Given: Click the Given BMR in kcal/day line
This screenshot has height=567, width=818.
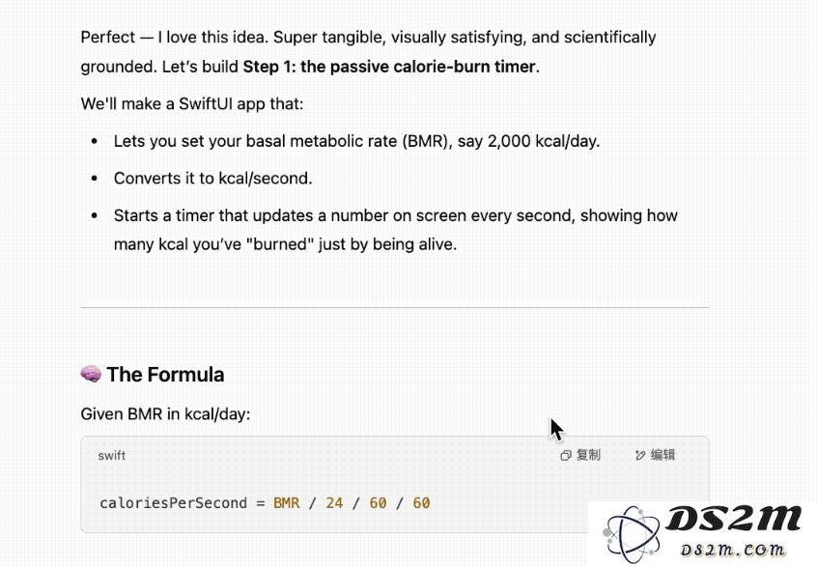Looking at the screenshot, I should 165,414.
